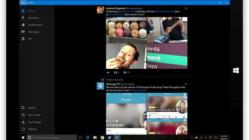Open Andrew Fitzgerald's avatar
The height and width of the screenshot is (140, 249).
point(100,10)
